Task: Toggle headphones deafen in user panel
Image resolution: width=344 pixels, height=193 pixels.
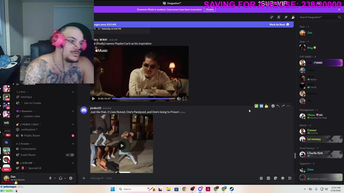Action: coord(60,178)
